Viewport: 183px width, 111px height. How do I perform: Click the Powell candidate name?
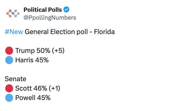pos(25,98)
